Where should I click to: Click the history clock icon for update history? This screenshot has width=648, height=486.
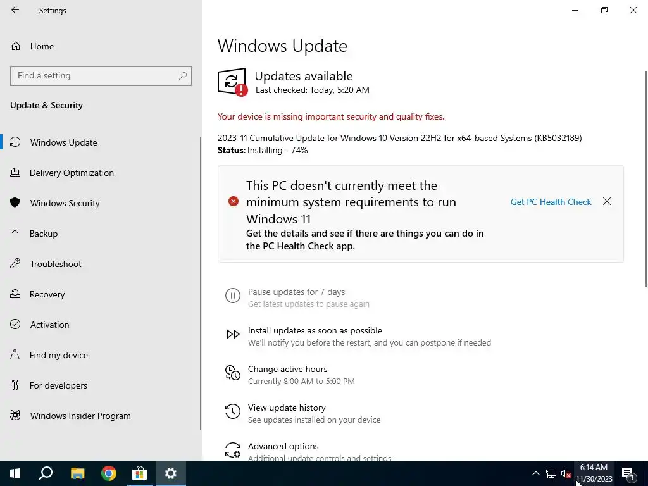[x=233, y=411]
